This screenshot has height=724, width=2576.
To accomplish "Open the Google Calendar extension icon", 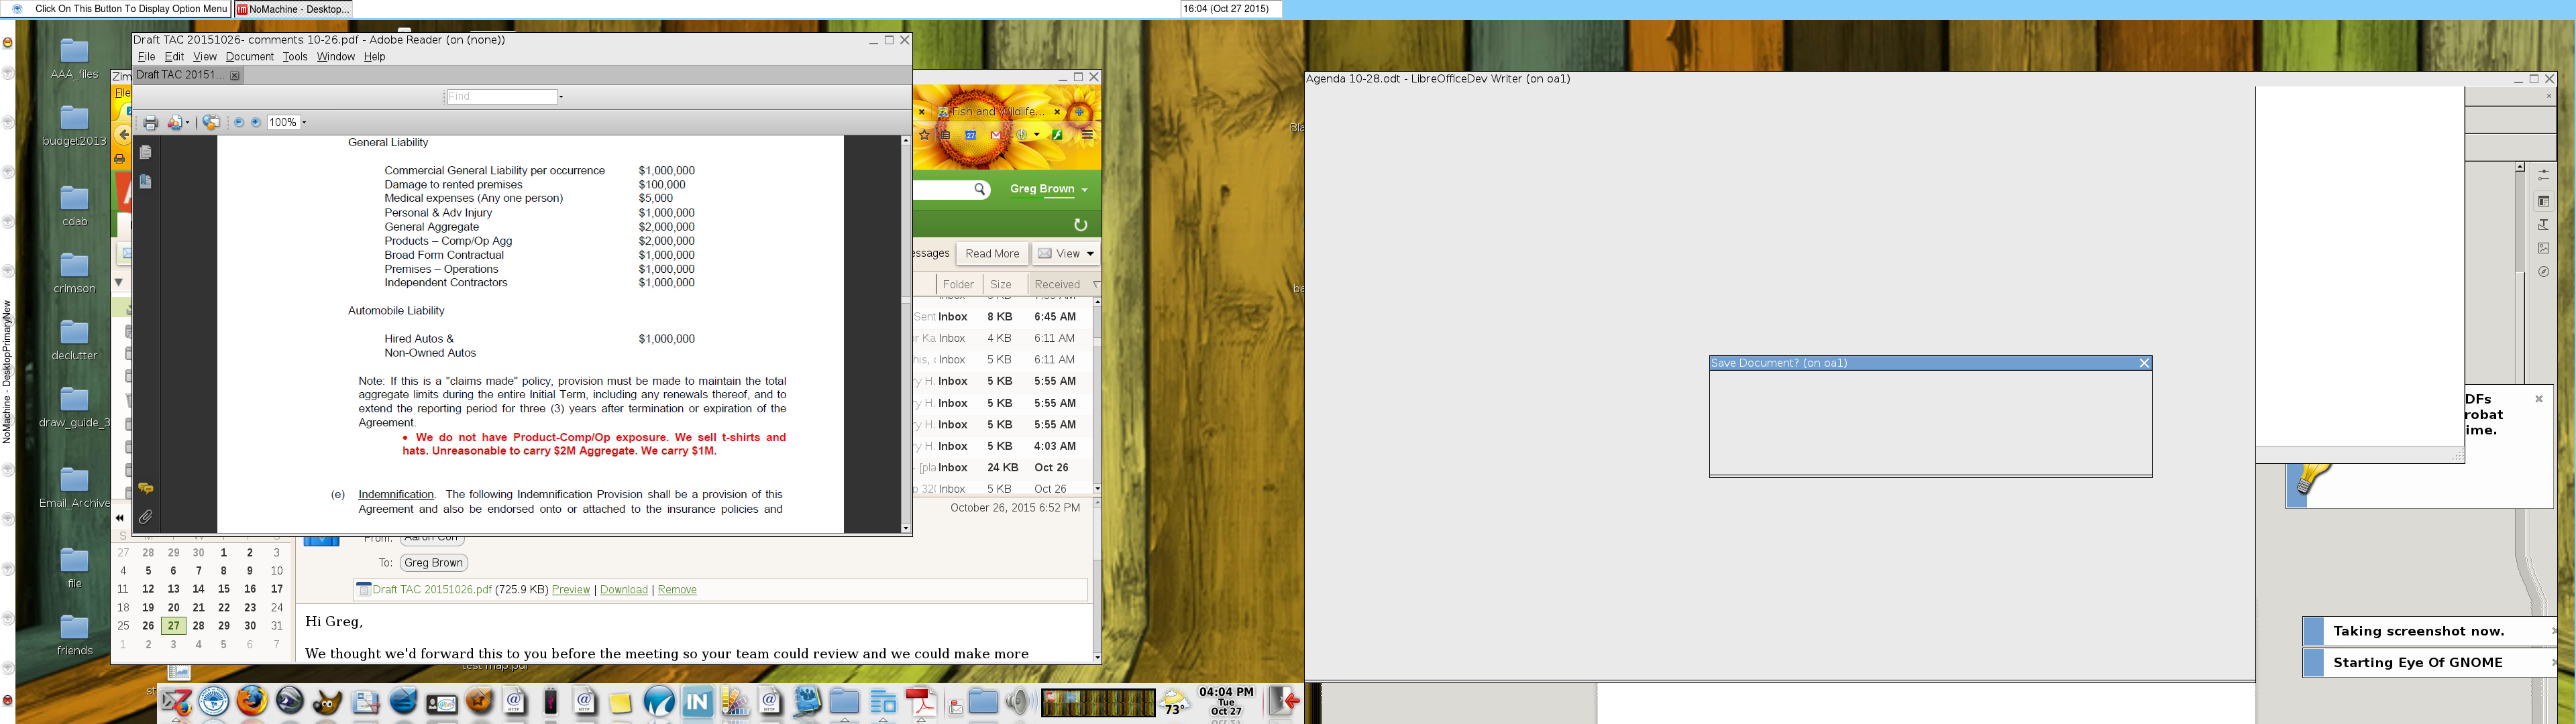I will [970, 135].
